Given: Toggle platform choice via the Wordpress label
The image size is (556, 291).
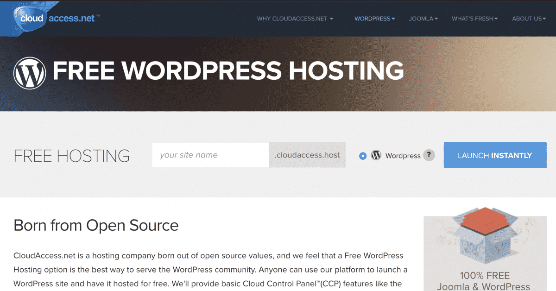Looking at the screenshot, I should [403, 156].
